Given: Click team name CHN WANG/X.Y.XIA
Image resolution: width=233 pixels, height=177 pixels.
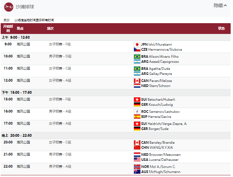Looking at the screenshot, I should (x=157, y=147).
